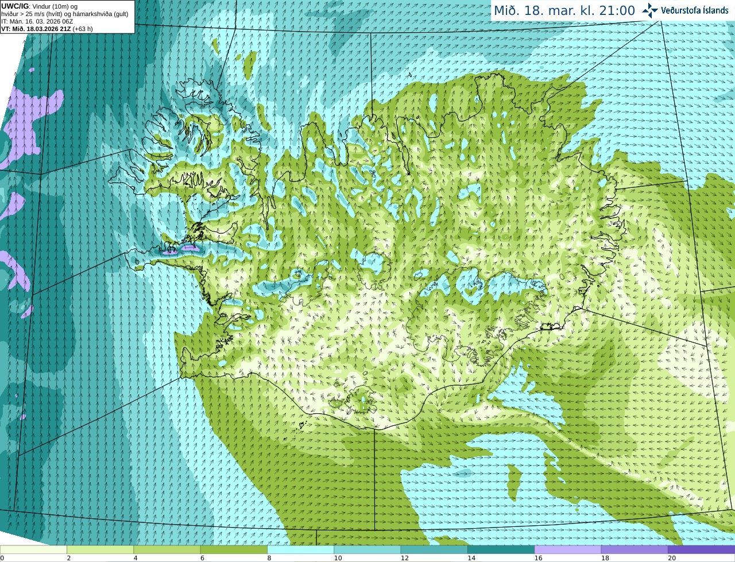Pick the 14–16 m/s dark teal swatch
This screenshot has width=735, height=562.
501,549
